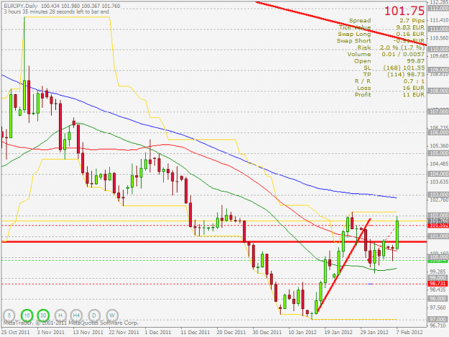Click the 7 Feb 2012 date label
Screen dimensions: 449x337
pos(409,332)
